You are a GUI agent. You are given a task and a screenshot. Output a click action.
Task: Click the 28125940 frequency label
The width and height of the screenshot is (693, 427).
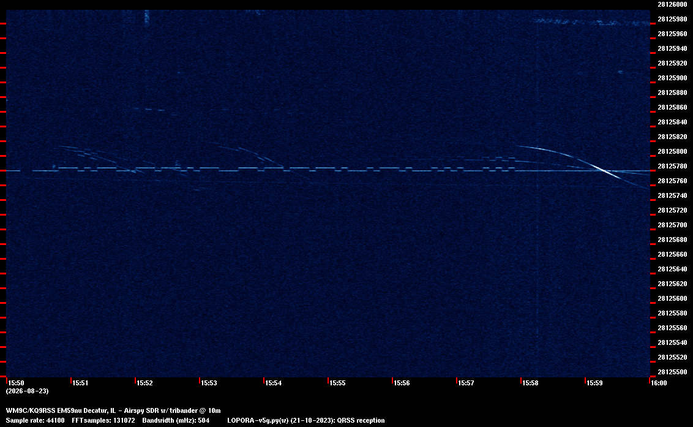pos(672,48)
